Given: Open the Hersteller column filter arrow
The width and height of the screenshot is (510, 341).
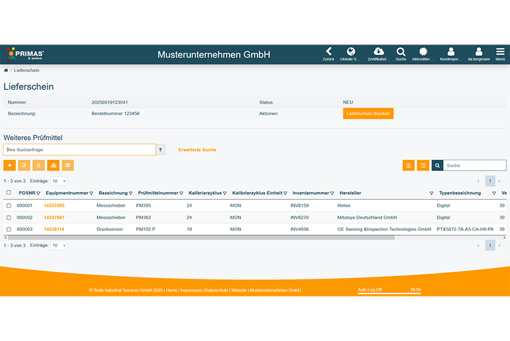Looking at the screenshot, I should click(x=431, y=193).
